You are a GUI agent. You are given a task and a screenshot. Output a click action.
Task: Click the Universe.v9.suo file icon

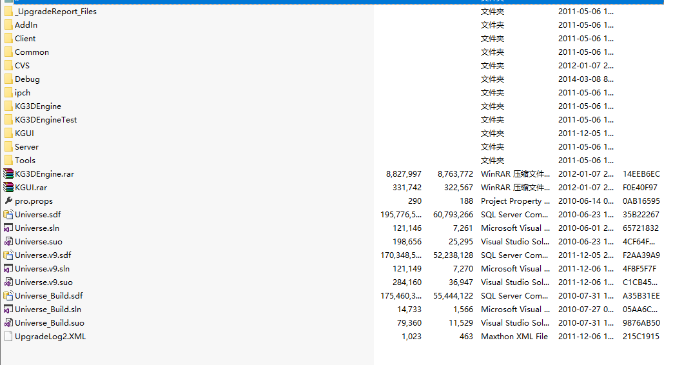tap(8, 282)
